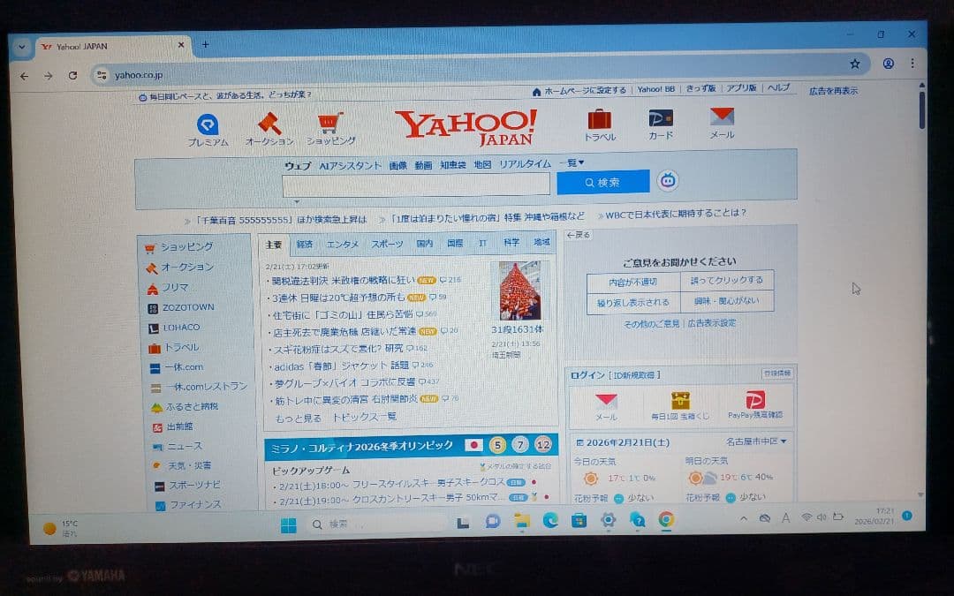Open the Auction (オークション) hammer icon in header
This screenshot has height=596, width=954.
pyautogui.click(x=269, y=124)
